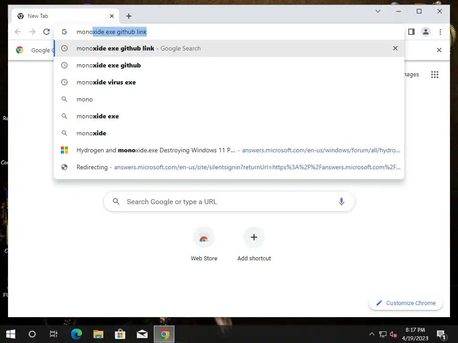Open Cortana search circle
458x343 pixels.
[x=32, y=334]
